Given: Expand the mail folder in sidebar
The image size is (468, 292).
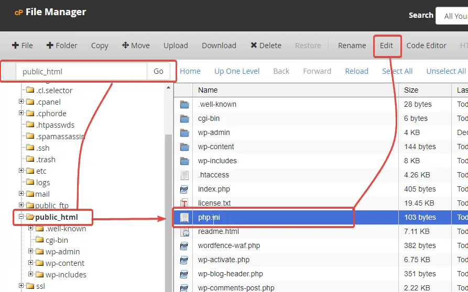Looking at the screenshot, I should click(21, 194).
